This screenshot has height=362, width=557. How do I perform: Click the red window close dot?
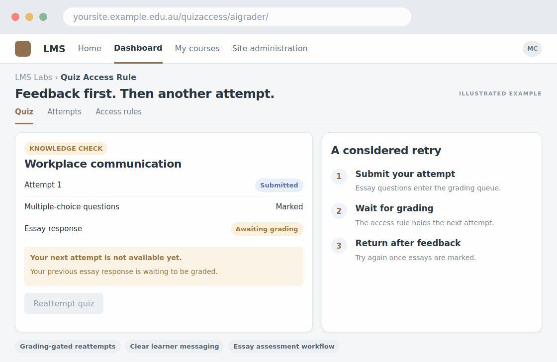pos(15,17)
